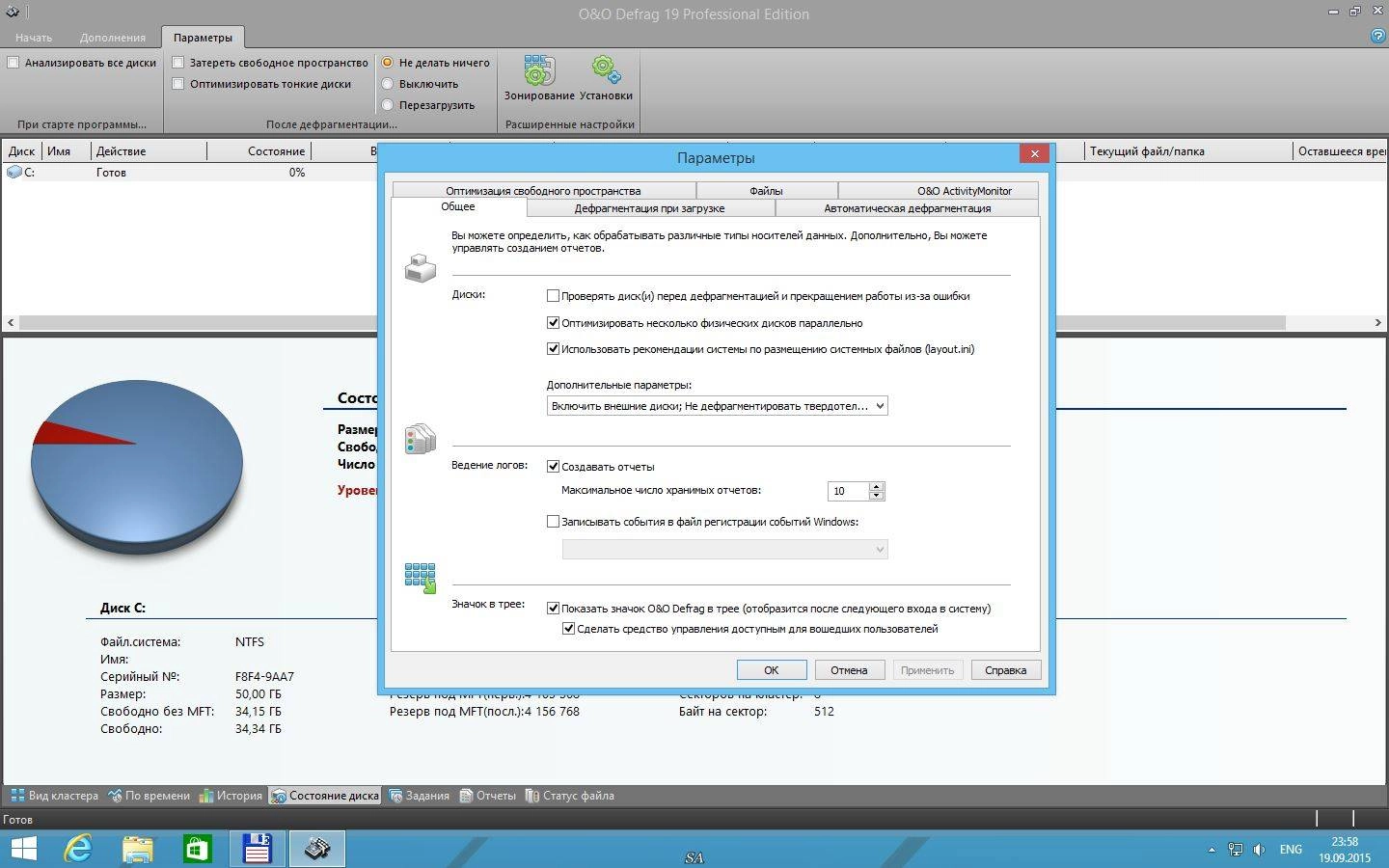Image resolution: width=1389 pixels, height=868 pixels.
Task: Uncheck Оптимизировать несколько физических дисков параллельно
Action: (553, 323)
